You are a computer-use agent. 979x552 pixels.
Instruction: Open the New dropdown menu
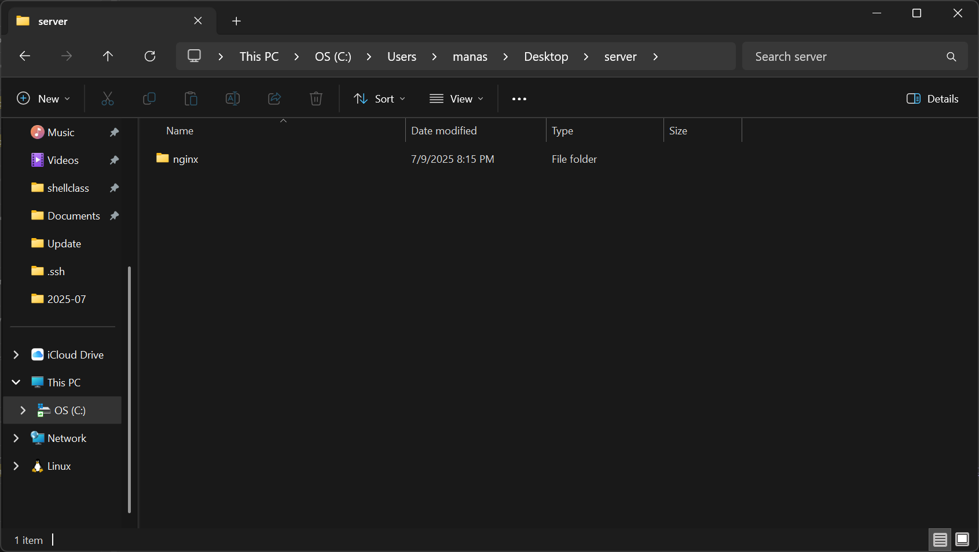click(43, 98)
